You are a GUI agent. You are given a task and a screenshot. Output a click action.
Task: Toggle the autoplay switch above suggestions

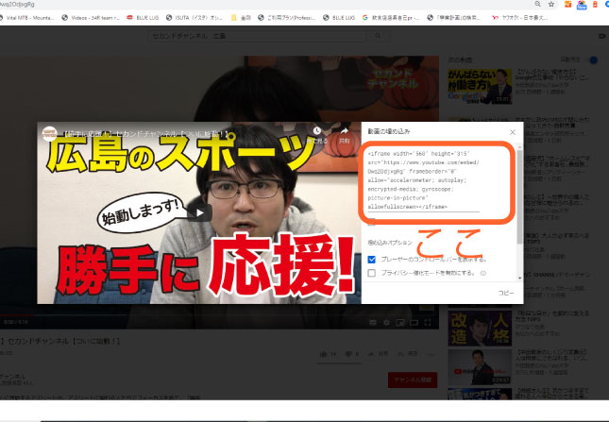(x=593, y=59)
